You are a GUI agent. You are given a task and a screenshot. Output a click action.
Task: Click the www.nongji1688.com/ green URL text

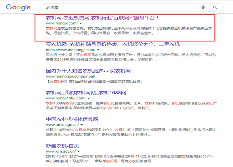tap(66, 98)
